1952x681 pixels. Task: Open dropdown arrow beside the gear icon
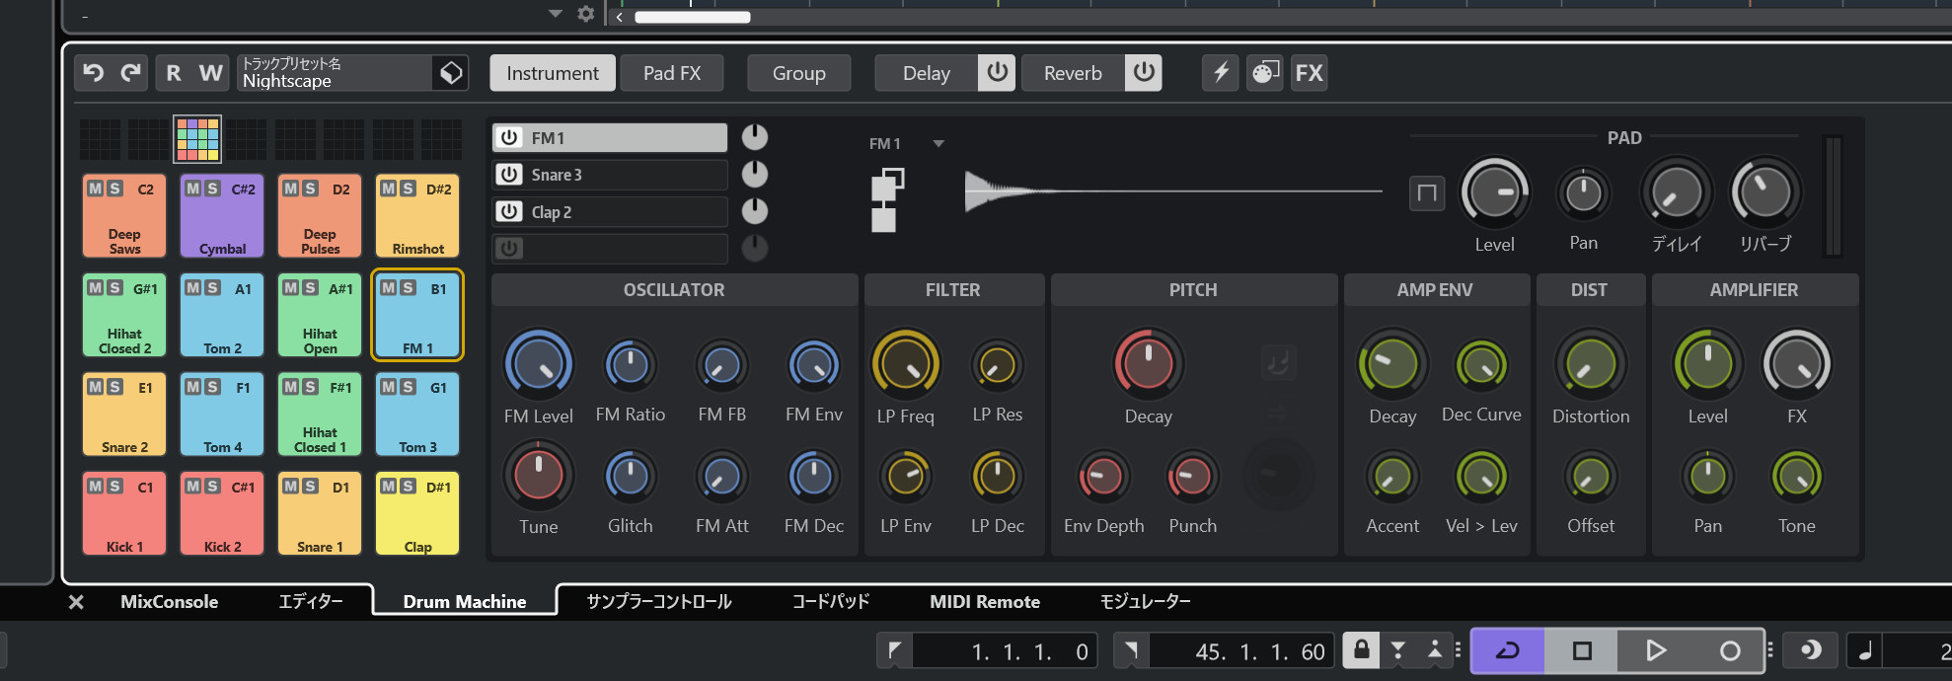coord(556,14)
